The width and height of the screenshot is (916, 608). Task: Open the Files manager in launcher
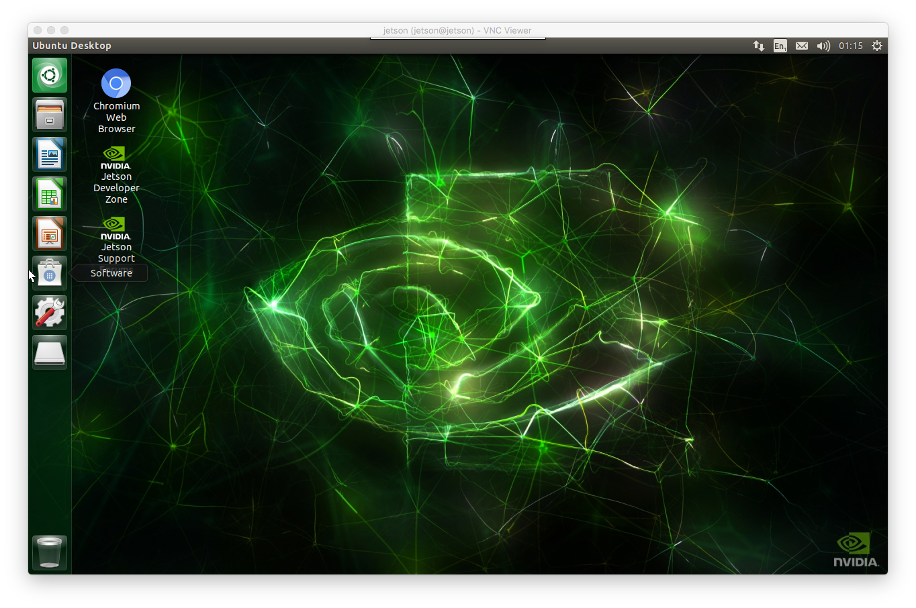[50, 115]
